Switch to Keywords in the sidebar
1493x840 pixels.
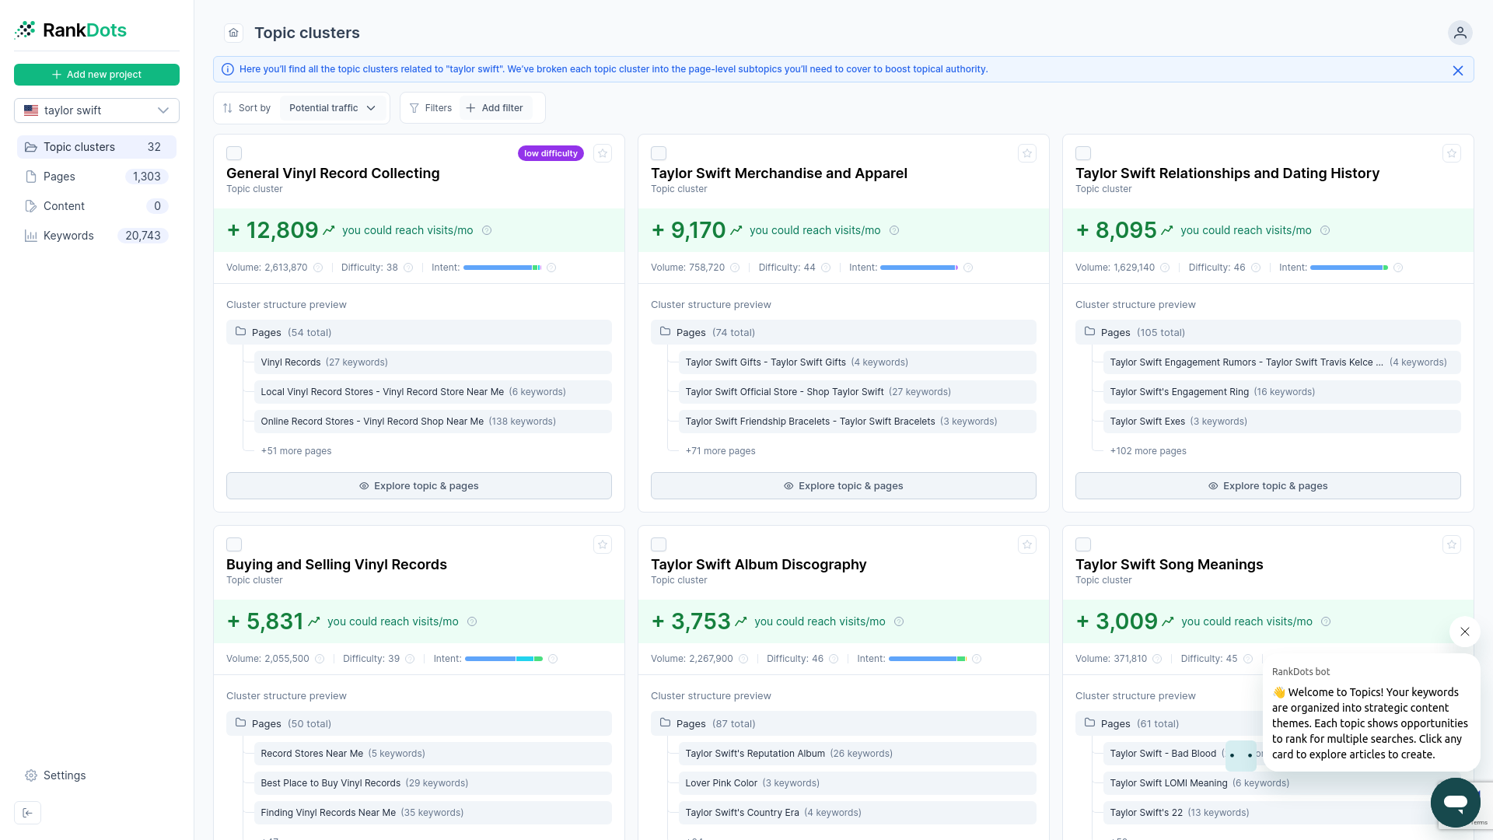click(x=68, y=236)
